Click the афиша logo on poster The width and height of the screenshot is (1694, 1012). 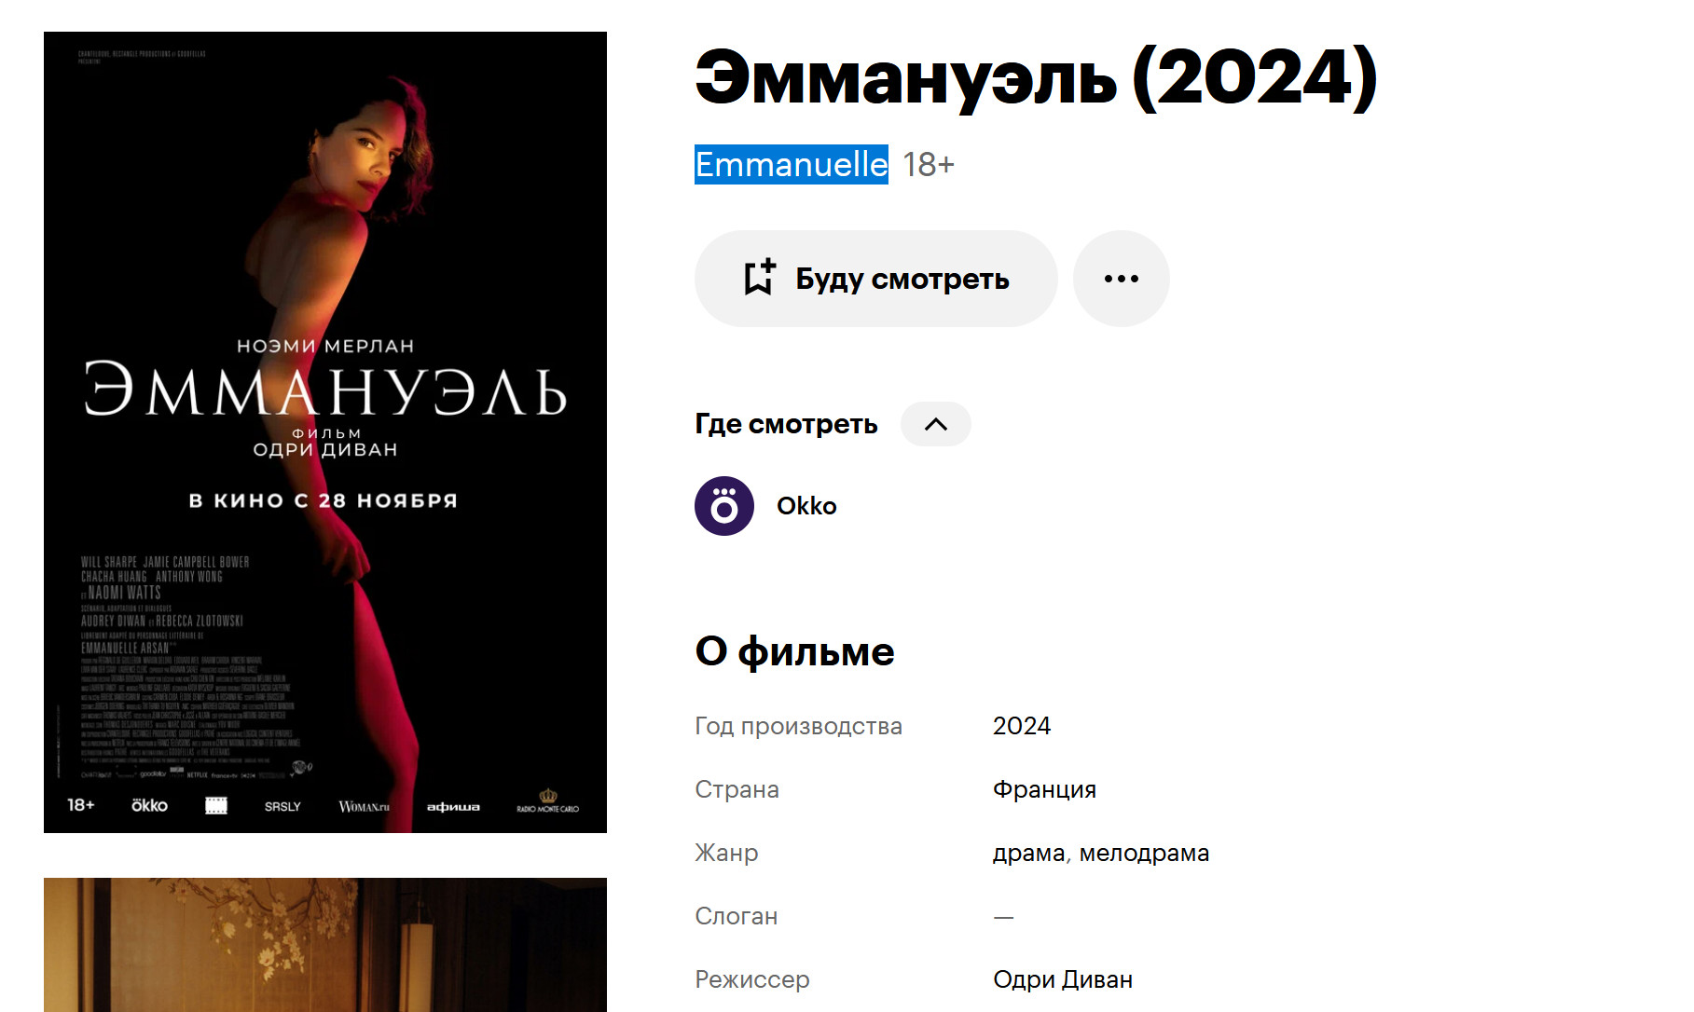453,806
